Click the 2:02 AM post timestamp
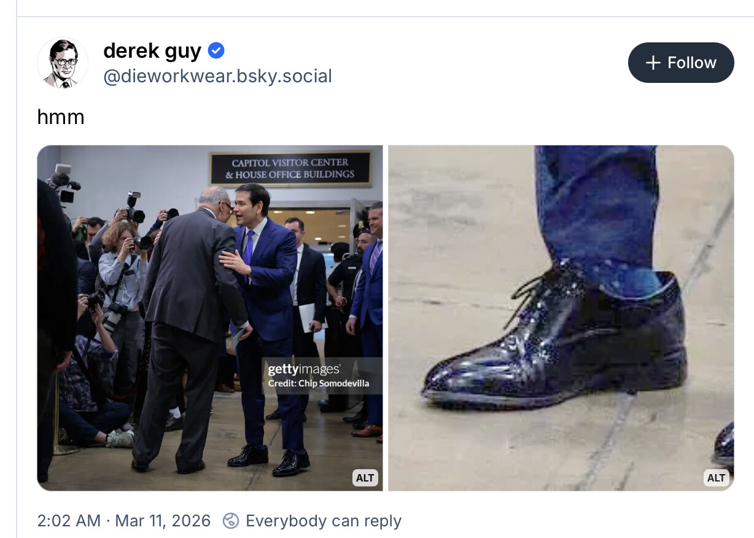This screenshot has width=754, height=538. pos(69,521)
